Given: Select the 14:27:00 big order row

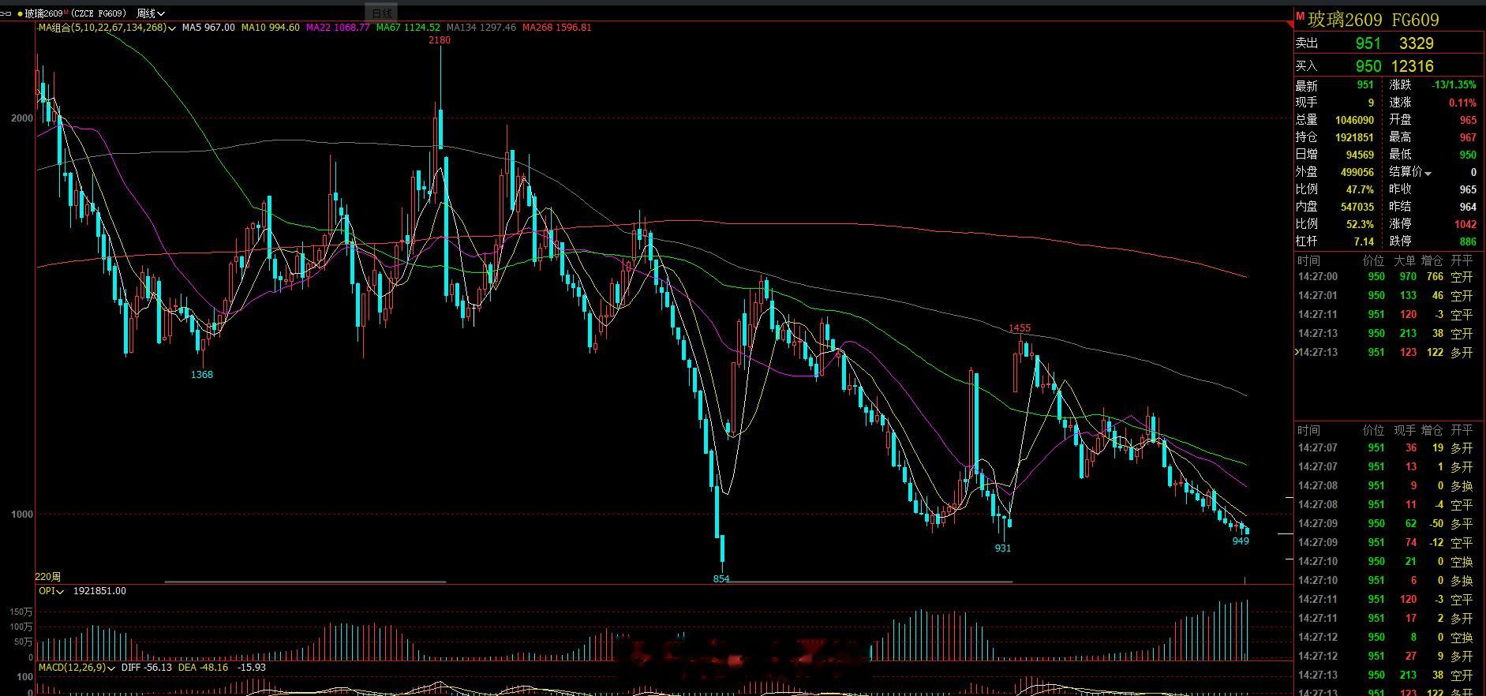Looking at the screenshot, I should tap(1387, 277).
